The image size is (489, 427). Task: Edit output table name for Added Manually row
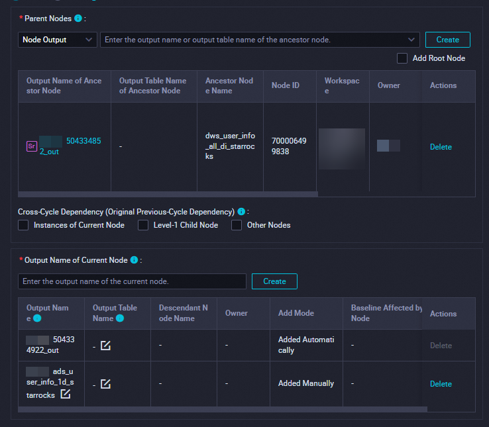tap(105, 384)
